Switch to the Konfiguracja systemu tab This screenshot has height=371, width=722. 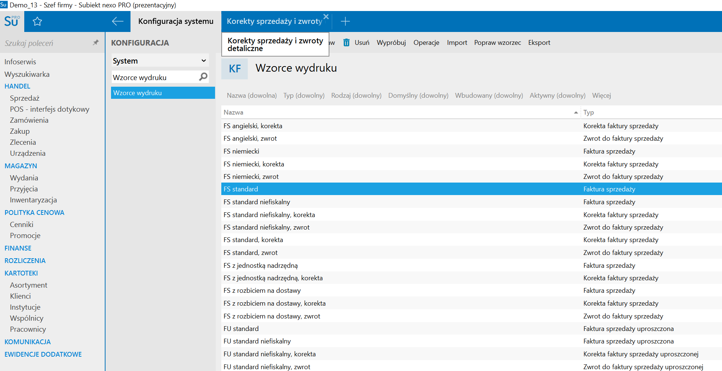tap(176, 21)
